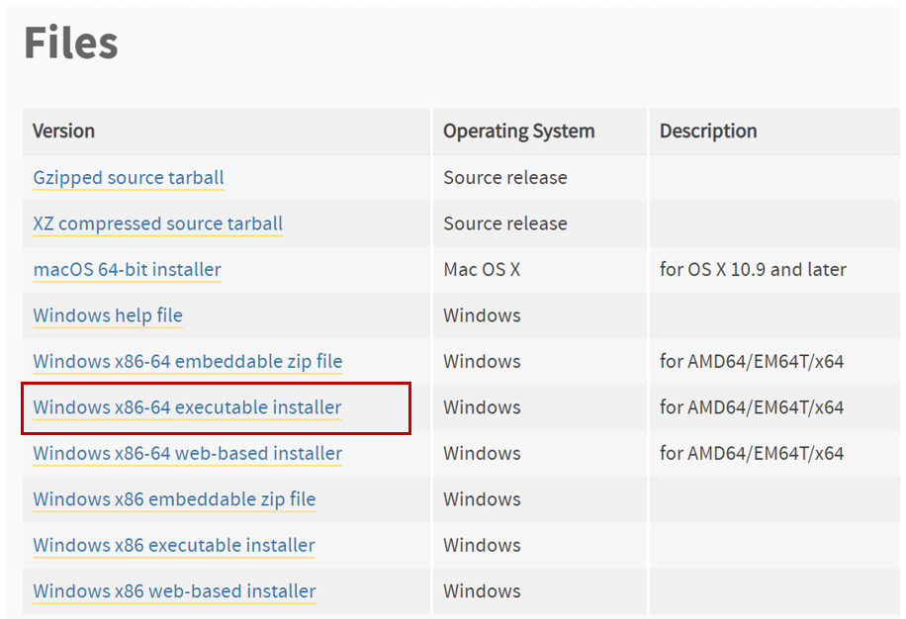Download Windows x86-64 embeddable zip file

pyautogui.click(x=188, y=362)
